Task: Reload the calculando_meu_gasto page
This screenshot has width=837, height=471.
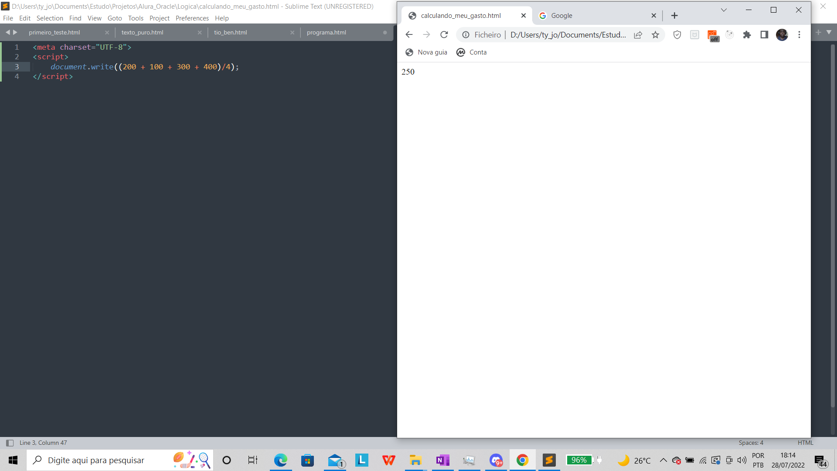Action: [x=444, y=34]
